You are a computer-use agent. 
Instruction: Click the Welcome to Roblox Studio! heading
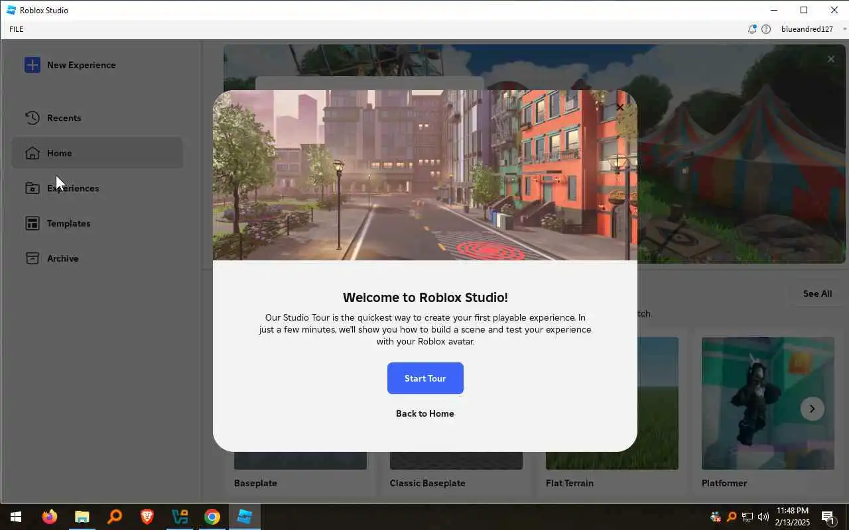pos(425,297)
